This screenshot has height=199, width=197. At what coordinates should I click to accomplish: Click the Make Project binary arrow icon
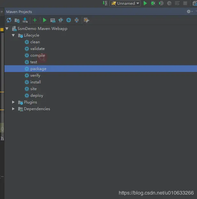pyautogui.click(x=105, y=3)
